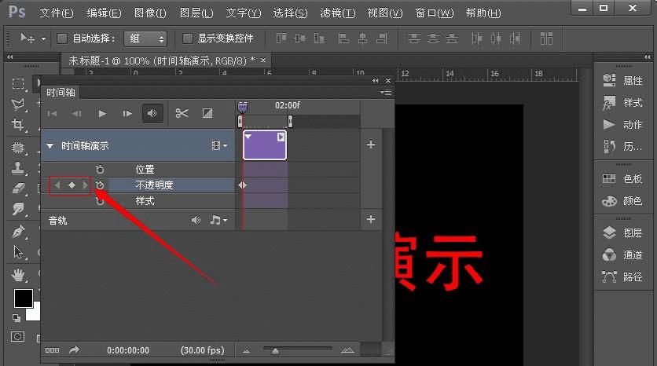The height and width of the screenshot is (366, 657).
Task: Convert to frame animation icon
Action: pos(52,350)
